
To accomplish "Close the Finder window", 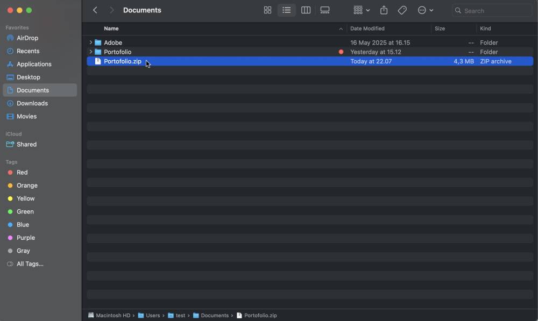I will (10, 10).
